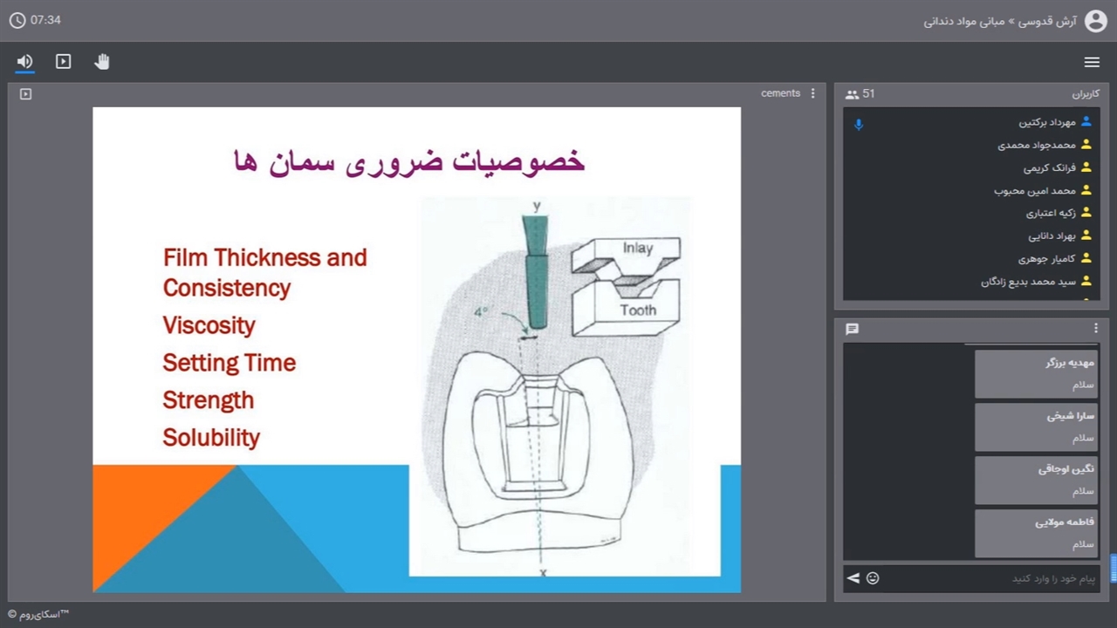Send message with the arrow icon
This screenshot has width=1117, height=628.
tap(853, 578)
